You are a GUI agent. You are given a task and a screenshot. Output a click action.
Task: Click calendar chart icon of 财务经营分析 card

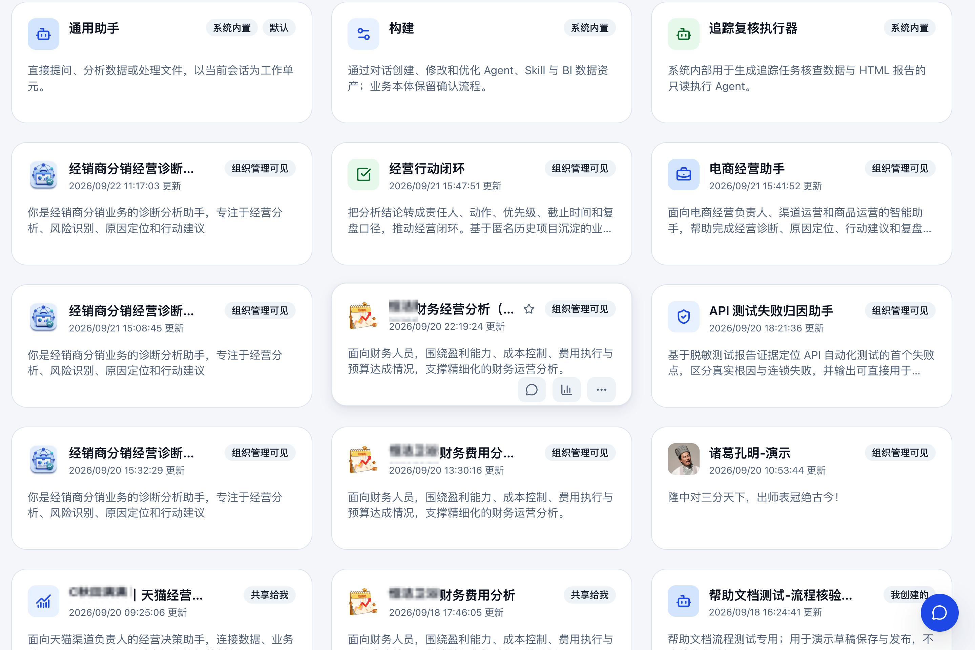click(x=363, y=315)
